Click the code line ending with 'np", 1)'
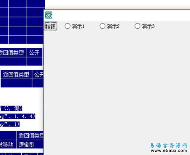Screen dimensions: 190x155 tap(10, 124)
